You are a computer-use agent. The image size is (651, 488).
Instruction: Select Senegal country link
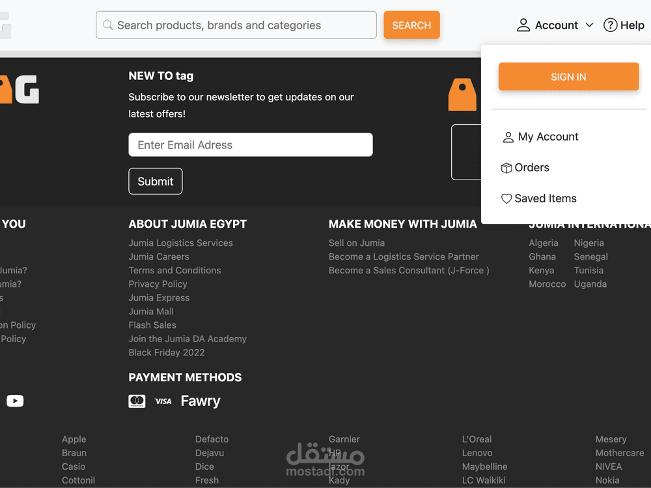pyautogui.click(x=591, y=256)
